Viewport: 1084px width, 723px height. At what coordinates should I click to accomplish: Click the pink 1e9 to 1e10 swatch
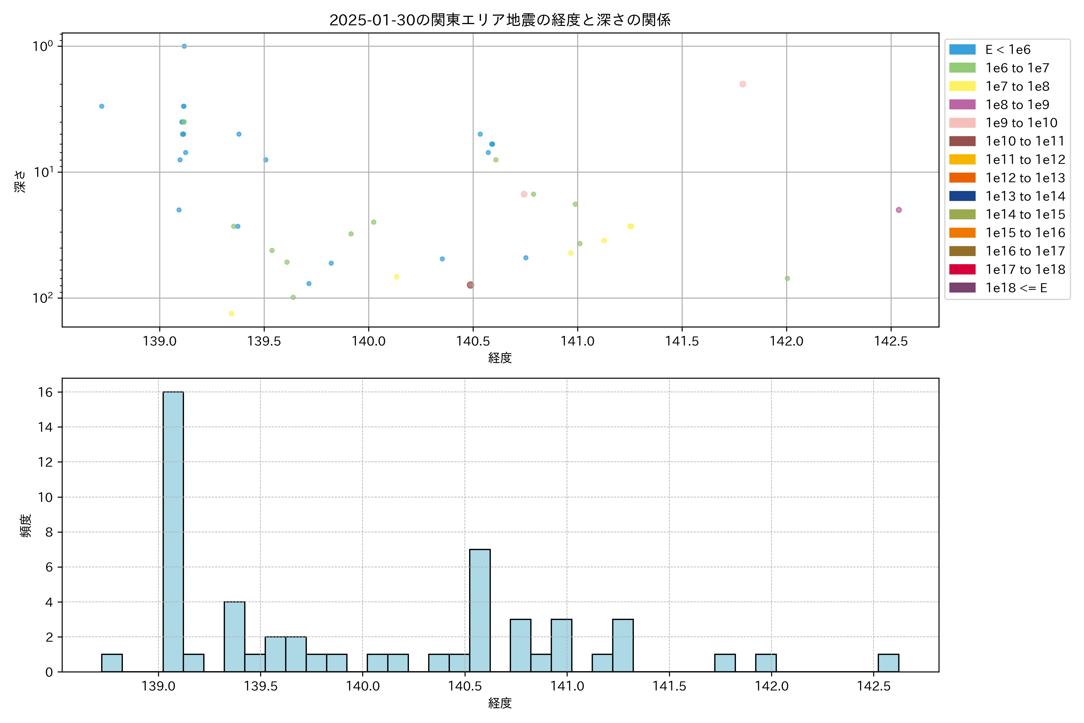tap(962, 123)
